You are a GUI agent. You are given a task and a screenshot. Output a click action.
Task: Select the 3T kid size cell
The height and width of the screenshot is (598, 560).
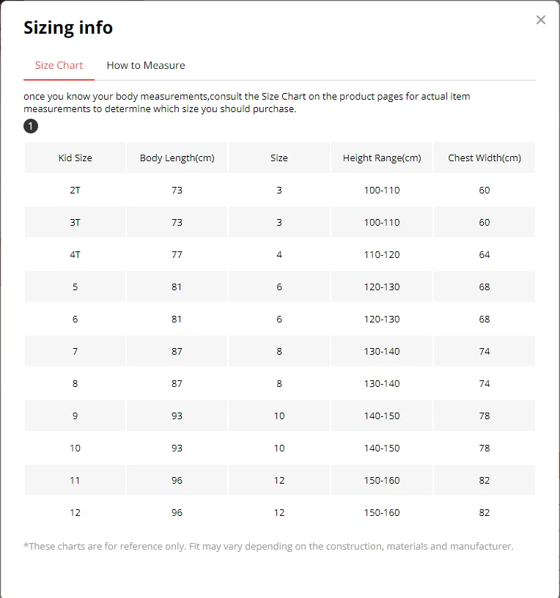(x=75, y=222)
